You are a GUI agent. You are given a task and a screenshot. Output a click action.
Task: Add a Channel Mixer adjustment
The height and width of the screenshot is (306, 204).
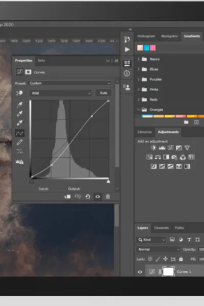(183, 157)
